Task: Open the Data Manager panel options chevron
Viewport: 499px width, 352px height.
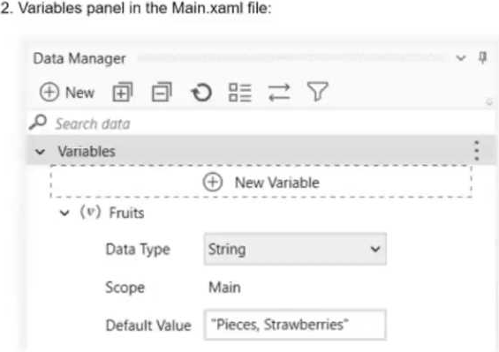Action: pyautogui.click(x=461, y=58)
